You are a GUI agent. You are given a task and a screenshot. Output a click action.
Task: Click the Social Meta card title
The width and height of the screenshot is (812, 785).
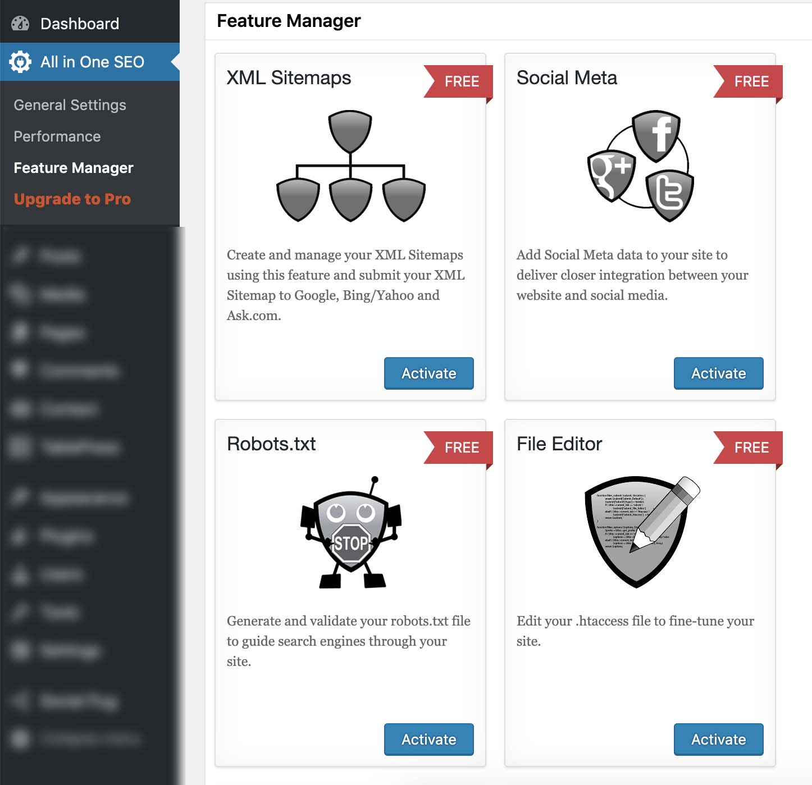pos(567,78)
